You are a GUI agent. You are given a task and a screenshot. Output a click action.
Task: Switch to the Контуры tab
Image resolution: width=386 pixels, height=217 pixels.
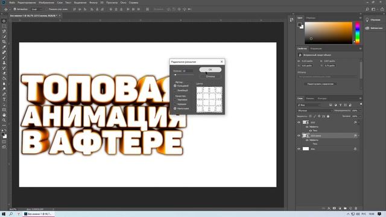click(322, 98)
